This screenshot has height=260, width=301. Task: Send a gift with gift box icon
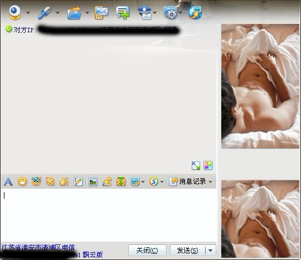click(x=121, y=181)
